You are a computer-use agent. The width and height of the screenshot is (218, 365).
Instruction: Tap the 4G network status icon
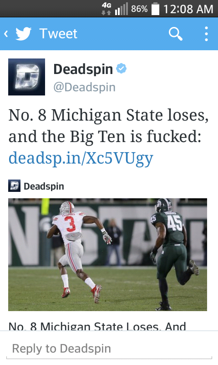(106, 9)
